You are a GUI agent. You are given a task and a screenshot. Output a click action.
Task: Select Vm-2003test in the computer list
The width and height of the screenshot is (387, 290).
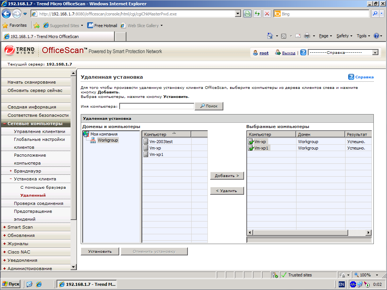pos(161,142)
